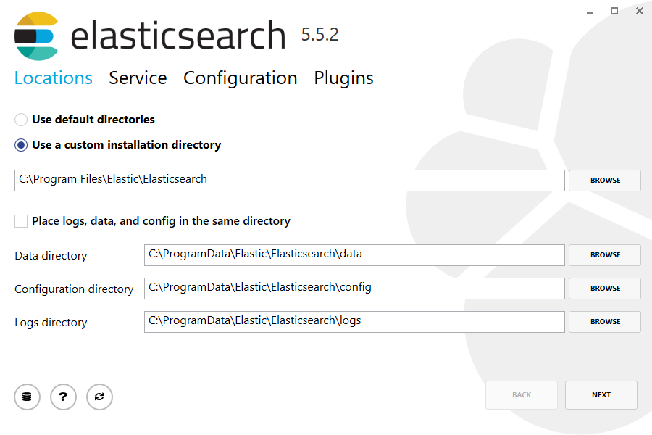Click the elasticsearch title text
652x435 pixels.
[x=178, y=36]
